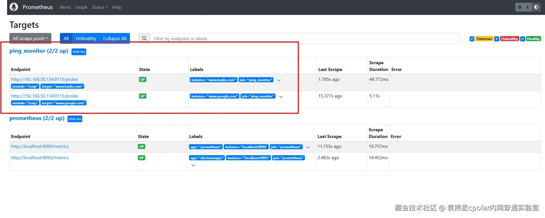Image resolution: width=545 pixels, height=218 pixels.
Task: Select the light theme sun icon
Action: (520, 7)
